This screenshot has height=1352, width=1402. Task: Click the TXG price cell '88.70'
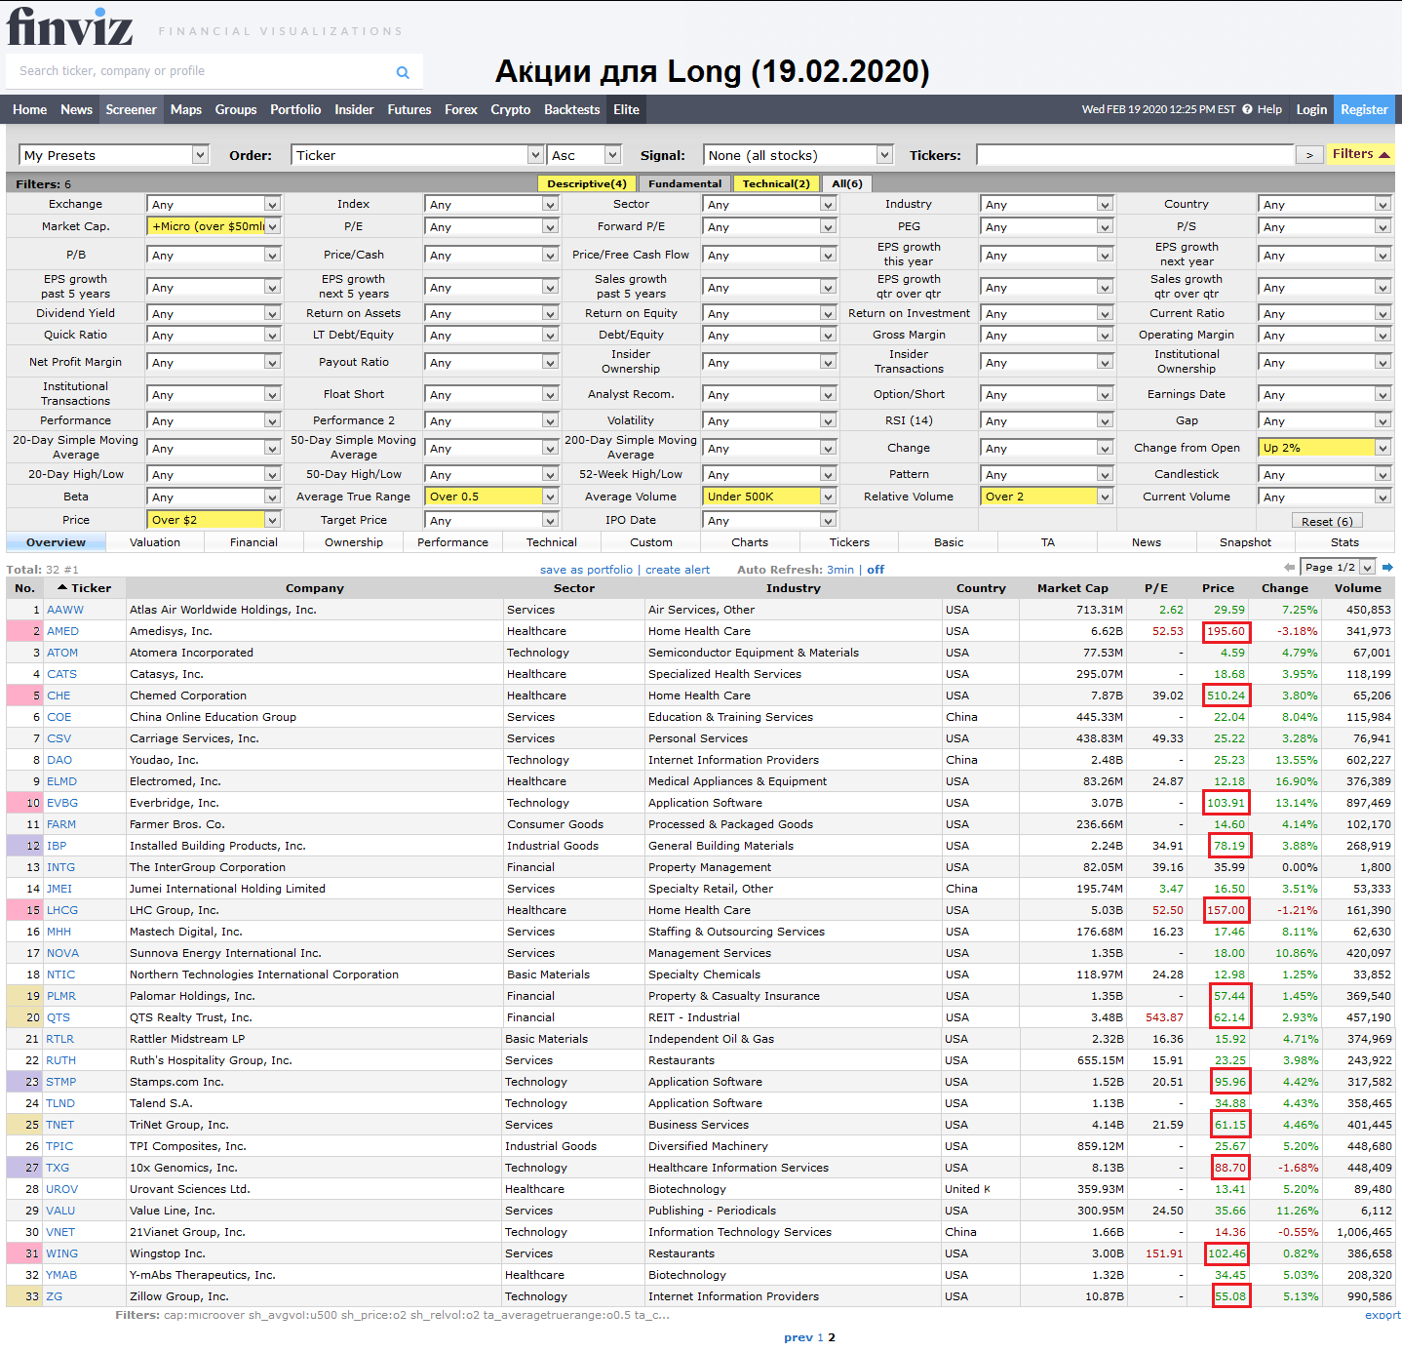(1230, 1168)
